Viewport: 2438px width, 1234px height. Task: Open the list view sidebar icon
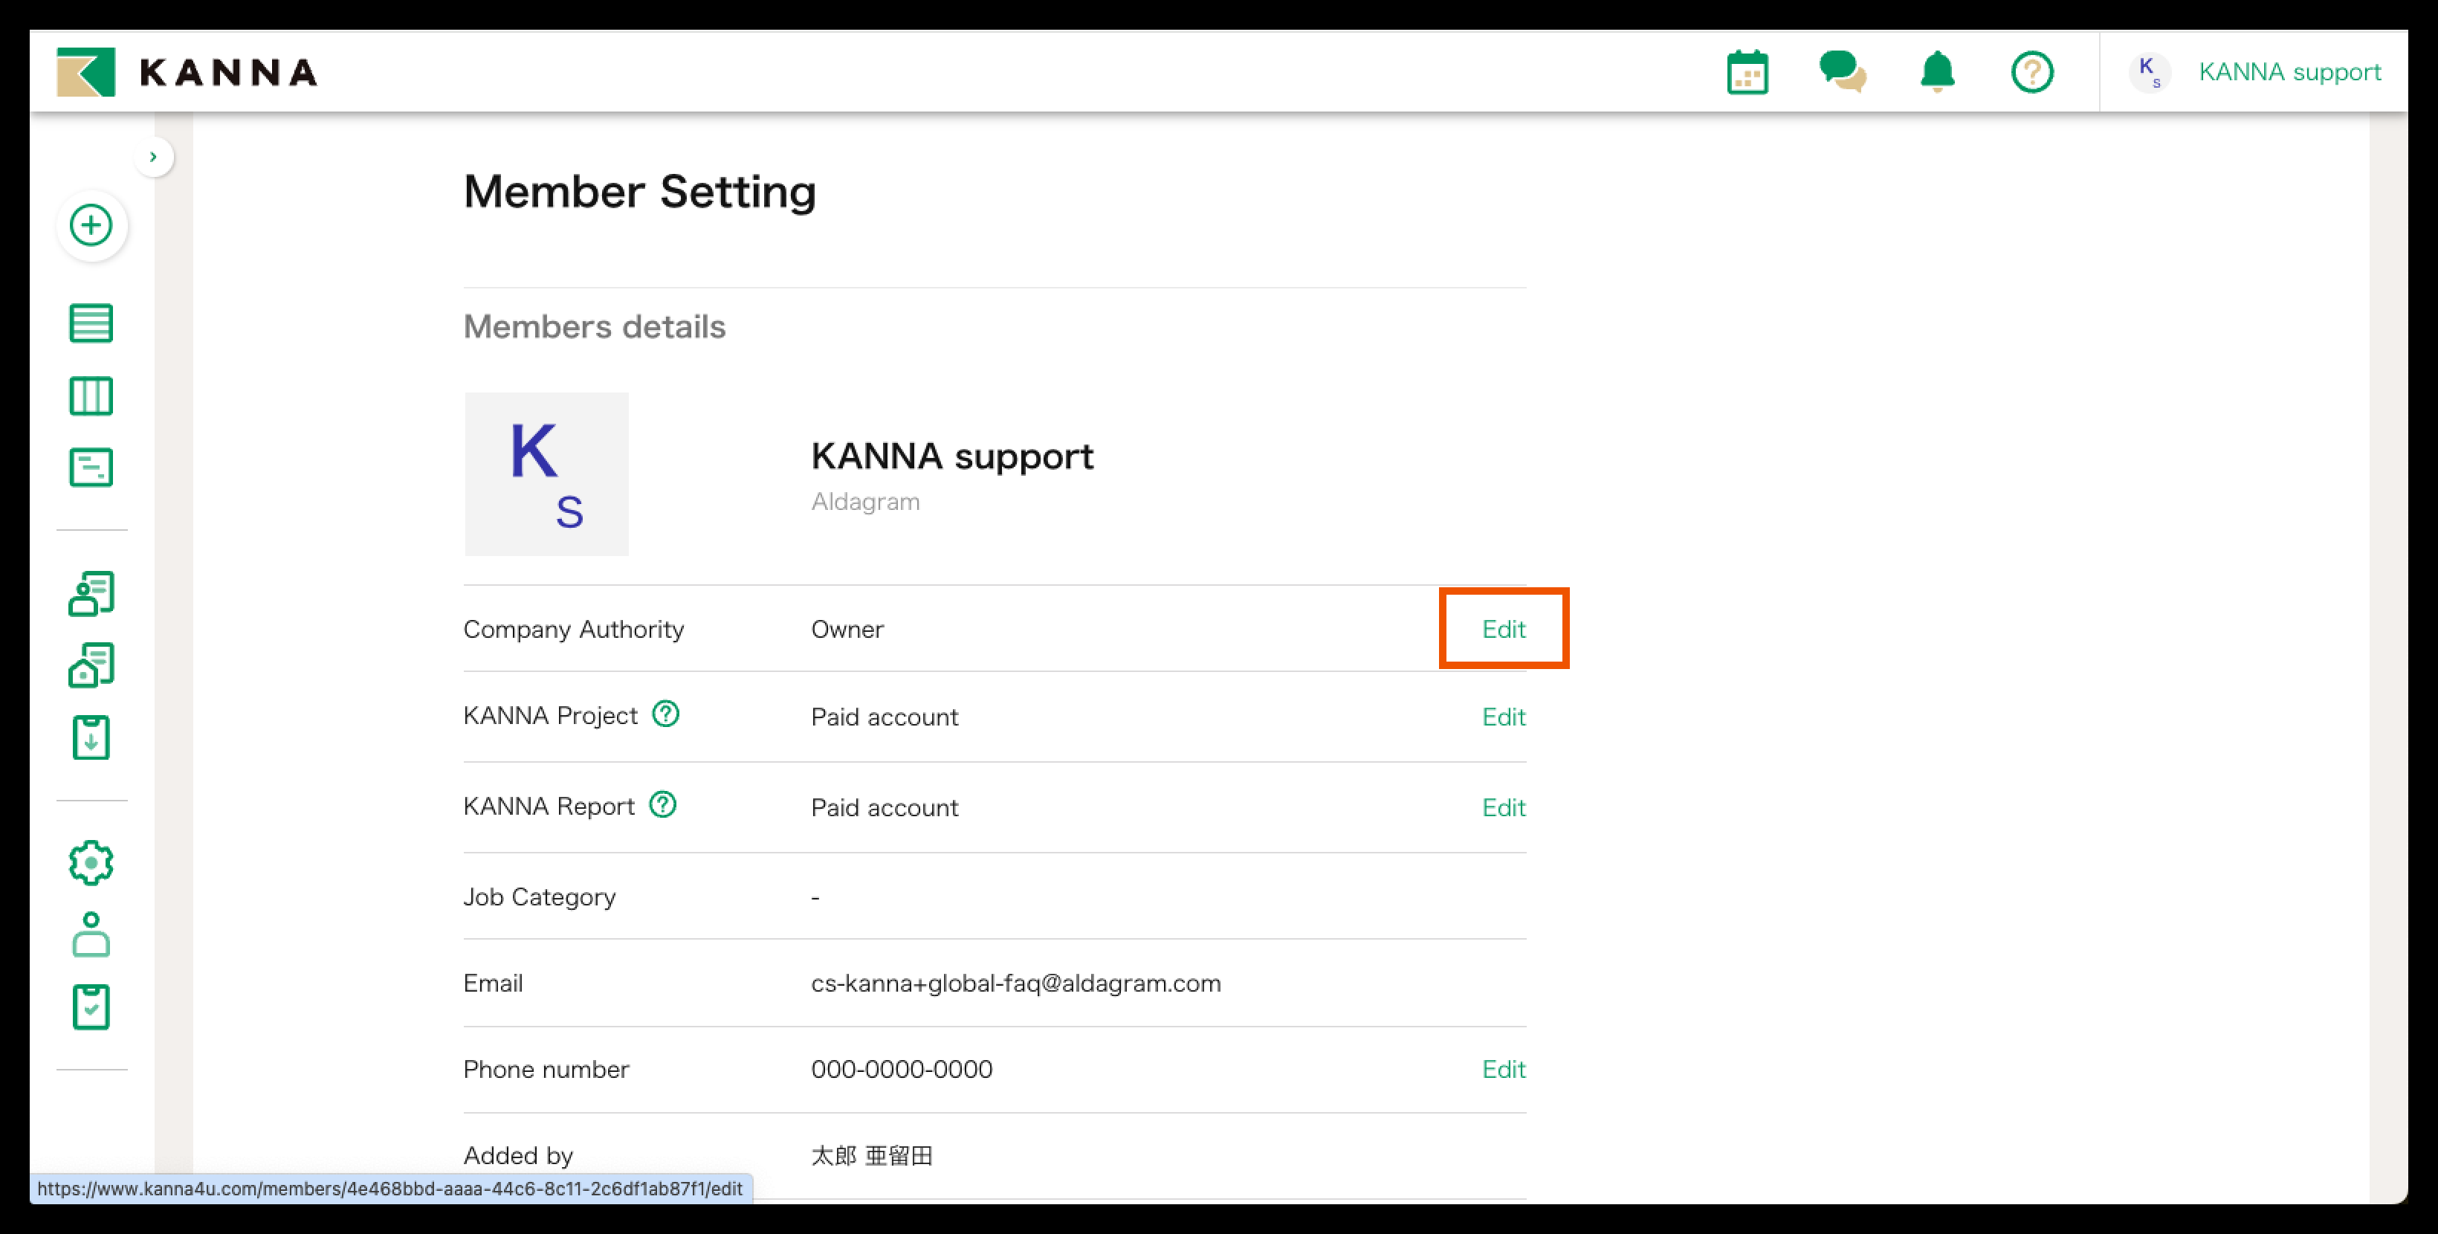pos(92,323)
